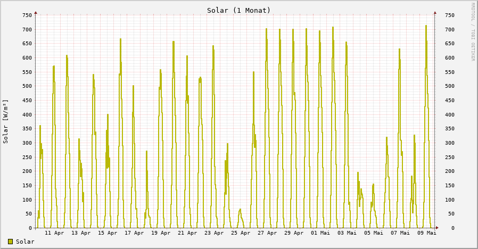Click the '15 Apr' x-axis date label
Viewport: 478px width, 249px height.
108,233
